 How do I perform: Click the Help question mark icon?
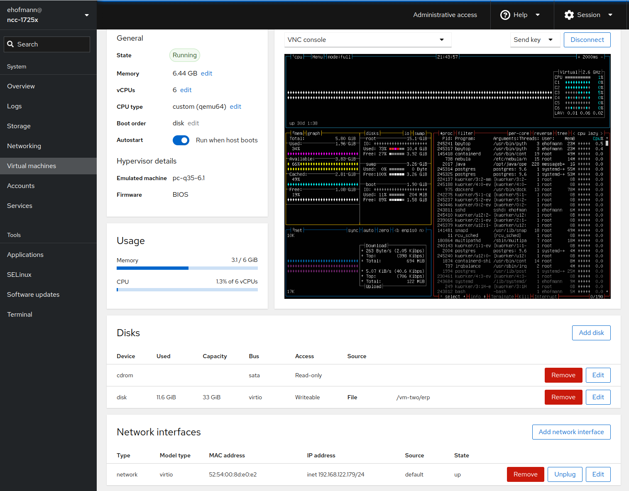coord(505,15)
